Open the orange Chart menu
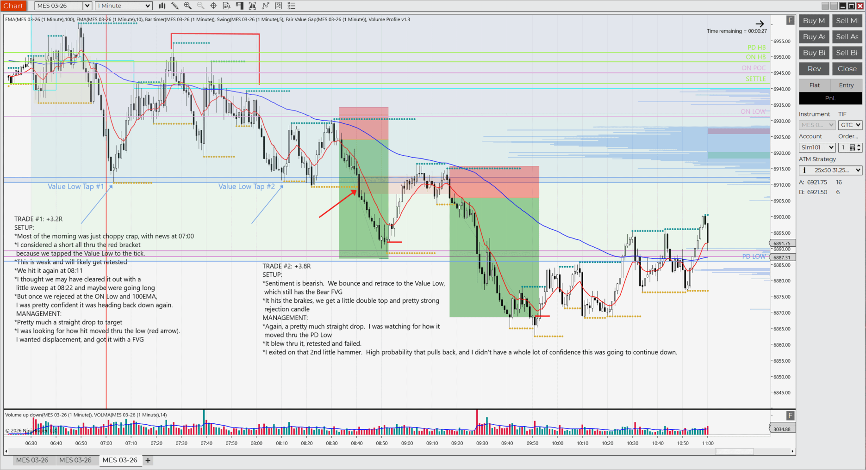Image resolution: width=866 pixels, height=470 pixels. [x=13, y=6]
